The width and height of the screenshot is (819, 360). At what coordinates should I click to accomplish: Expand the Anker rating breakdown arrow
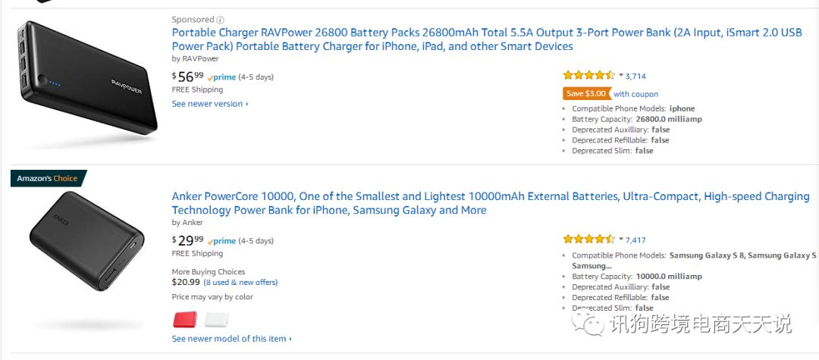621,239
